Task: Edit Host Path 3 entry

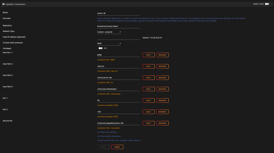Action: tap(149, 78)
